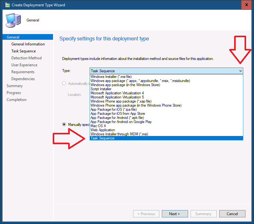The width and height of the screenshot is (254, 224).
Task: Choose Mac OS X deployment type
Action: [x=166, y=126]
